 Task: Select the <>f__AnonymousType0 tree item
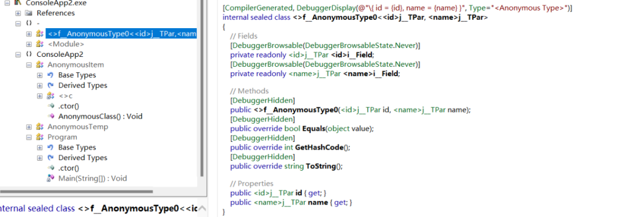point(122,33)
